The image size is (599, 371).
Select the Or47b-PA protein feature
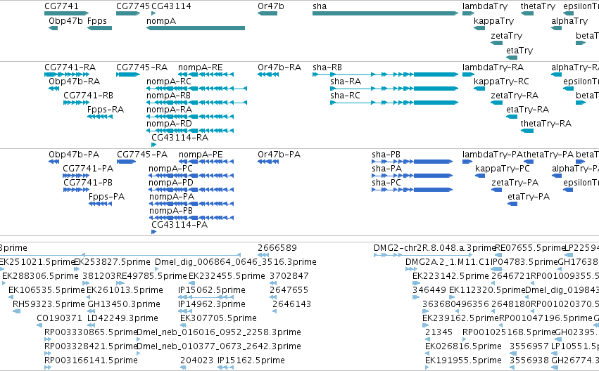[267, 162]
